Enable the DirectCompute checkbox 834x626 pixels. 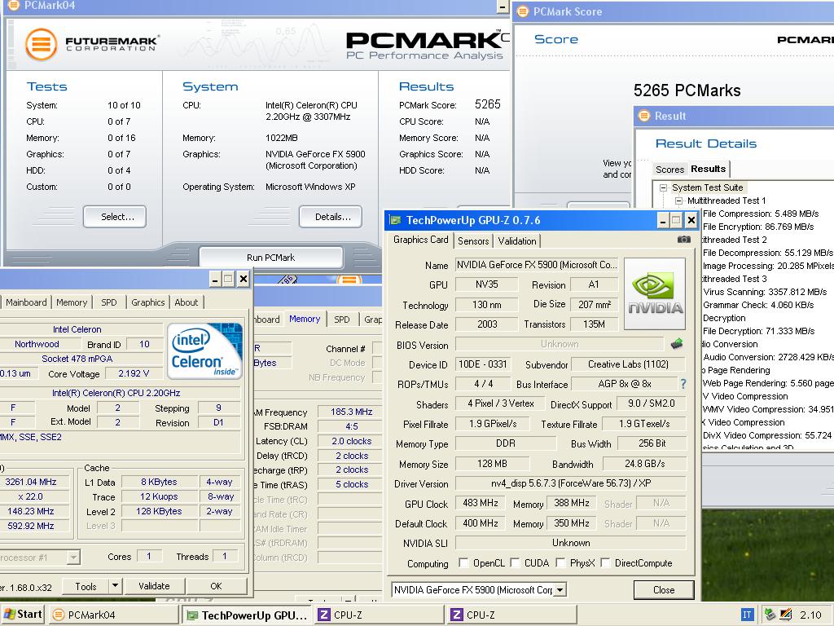605,562
